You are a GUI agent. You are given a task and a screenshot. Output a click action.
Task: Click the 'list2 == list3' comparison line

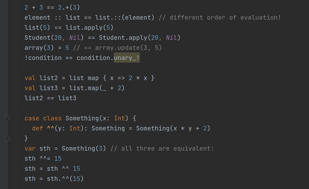tap(51, 98)
